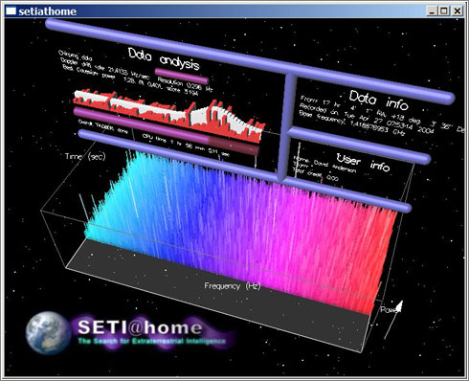The width and height of the screenshot is (469, 381).
Task: Click the Data info heading
Action: pos(378,101)
